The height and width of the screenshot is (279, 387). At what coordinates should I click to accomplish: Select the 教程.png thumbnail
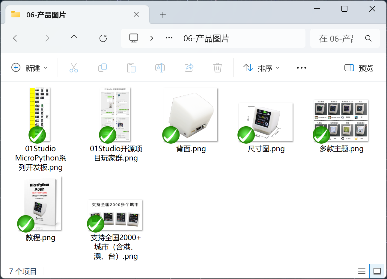coord(40,204)
